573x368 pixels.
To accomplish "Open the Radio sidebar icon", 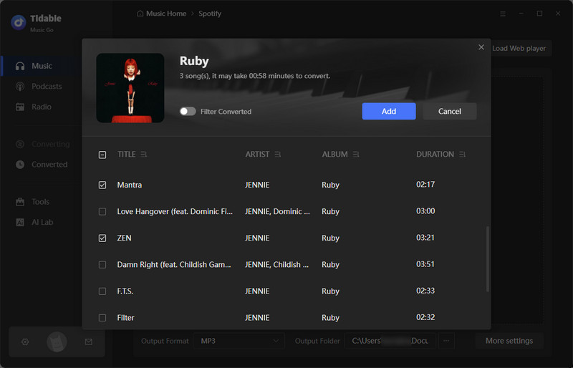I will 20,107.
